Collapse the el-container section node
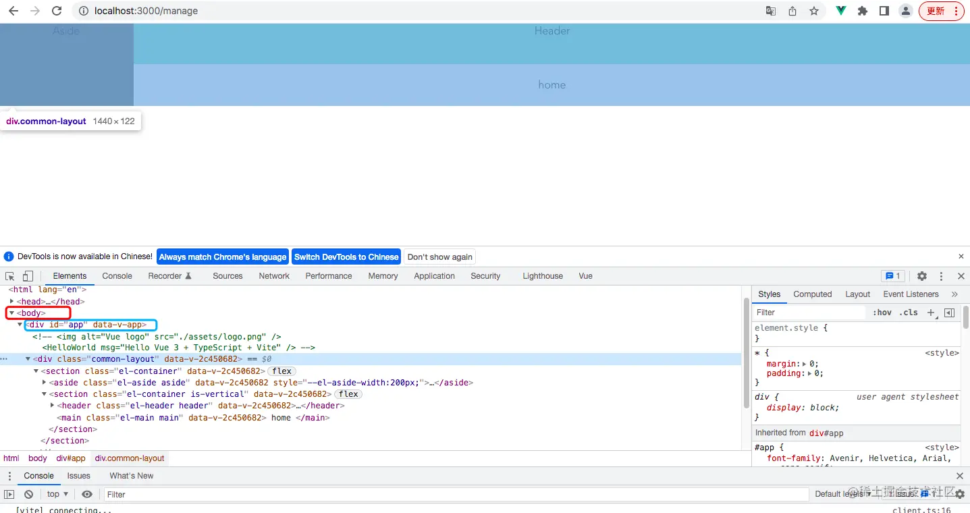Viewport: 970px width, 513px height. point(36,371)
